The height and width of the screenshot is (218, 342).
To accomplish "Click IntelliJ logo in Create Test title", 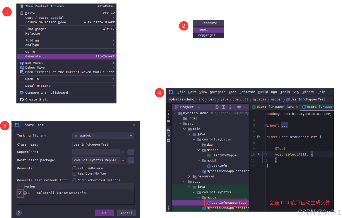I will pyautogui.click(x=17, y=125).
